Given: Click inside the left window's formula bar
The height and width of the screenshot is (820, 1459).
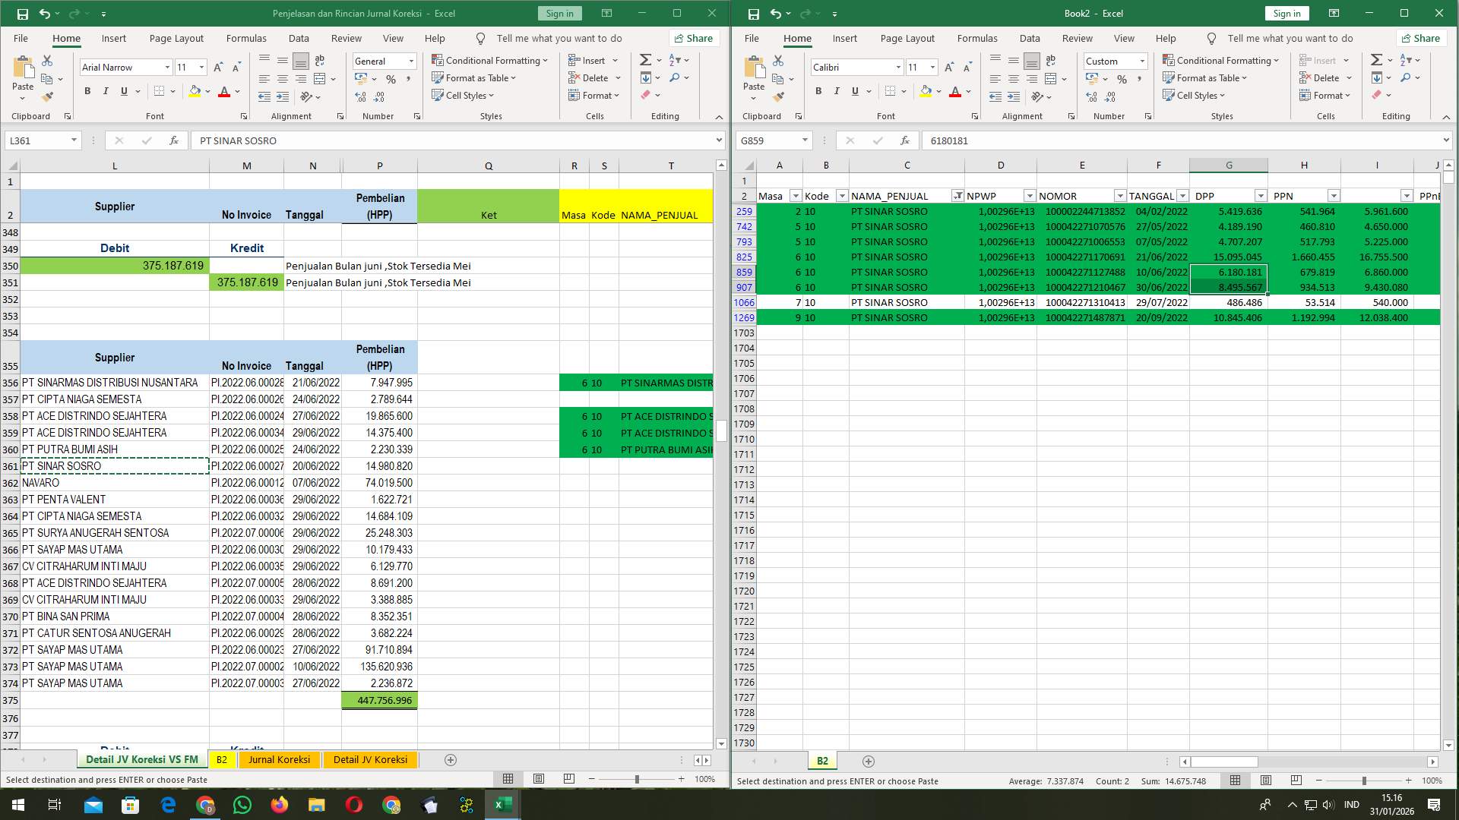Looking at the screenshot, I should point(456,140).
